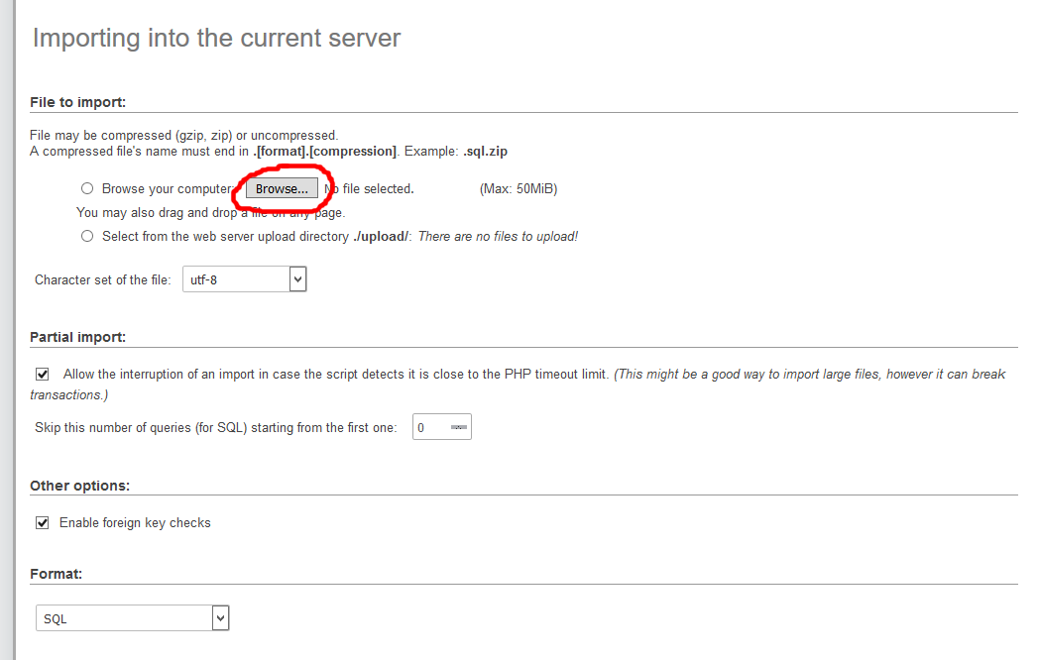1040x660 pixels.
Task: Click the './upload/' directory text
Action: click(381, 236)
